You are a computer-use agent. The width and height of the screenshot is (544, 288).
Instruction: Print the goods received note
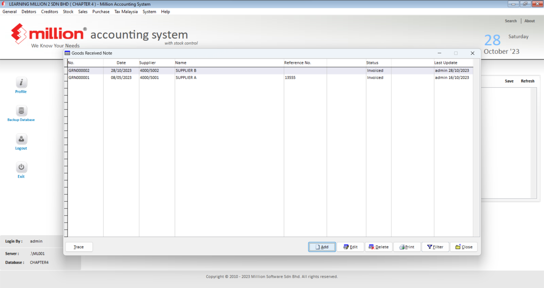[407, 247]
